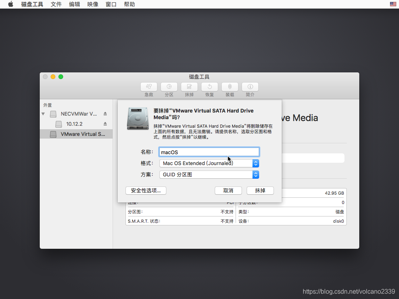Eject the NECVMWar disk in sidebar
399x299 pixels.
(105, 114)
